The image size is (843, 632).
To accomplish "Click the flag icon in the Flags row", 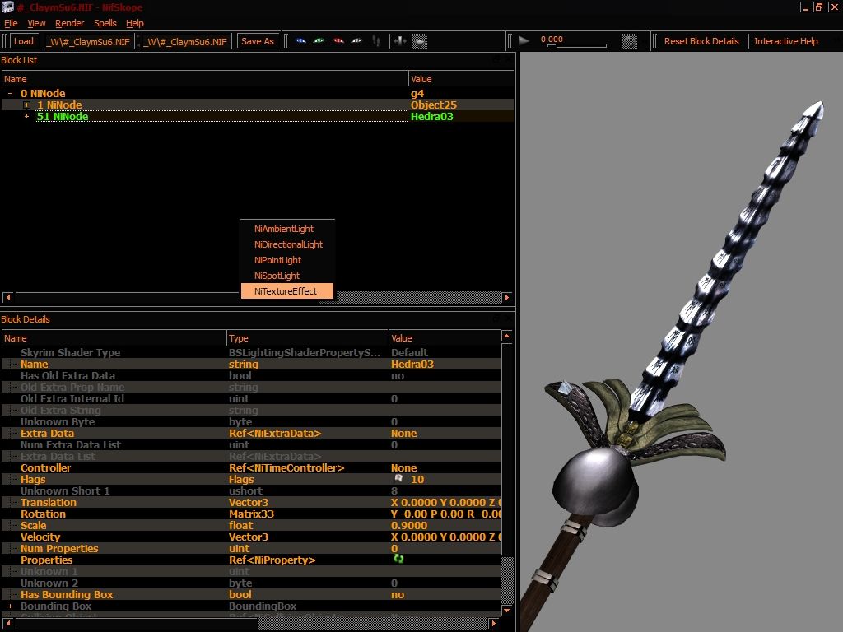I will pos(398,479).
